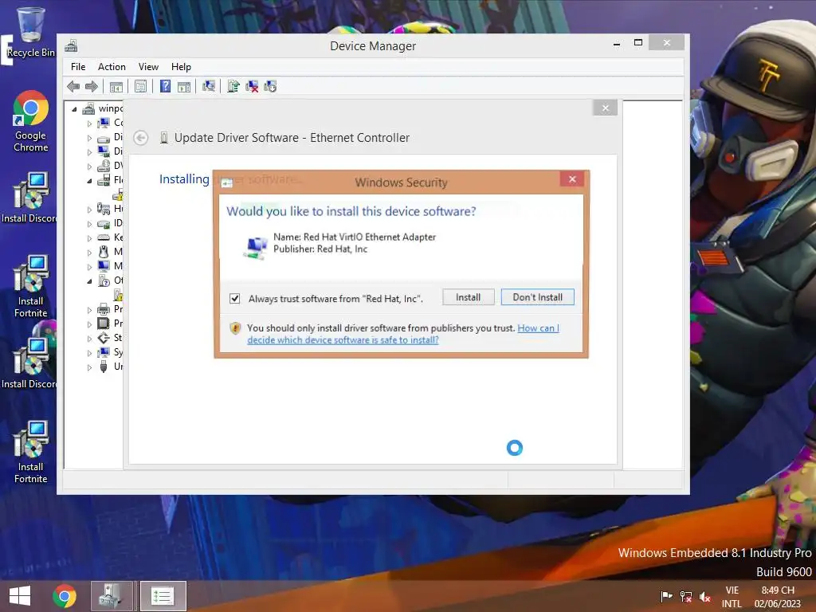
Task: Click the Scan for hardware changes icon
Action: point(209,86)
